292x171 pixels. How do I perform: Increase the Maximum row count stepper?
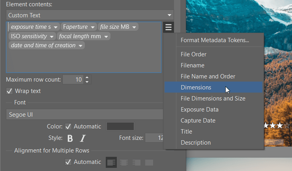coord(87,78)
